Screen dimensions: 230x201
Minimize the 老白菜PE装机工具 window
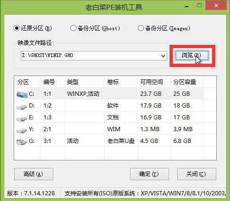click(x=187, y=6)
